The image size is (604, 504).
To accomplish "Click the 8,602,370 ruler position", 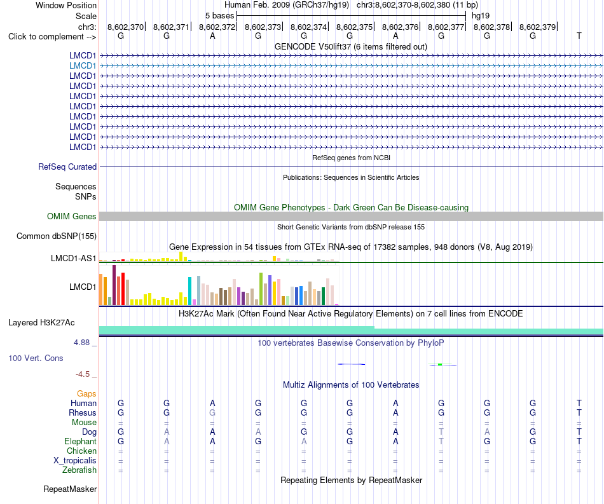I will coord(126,27).
